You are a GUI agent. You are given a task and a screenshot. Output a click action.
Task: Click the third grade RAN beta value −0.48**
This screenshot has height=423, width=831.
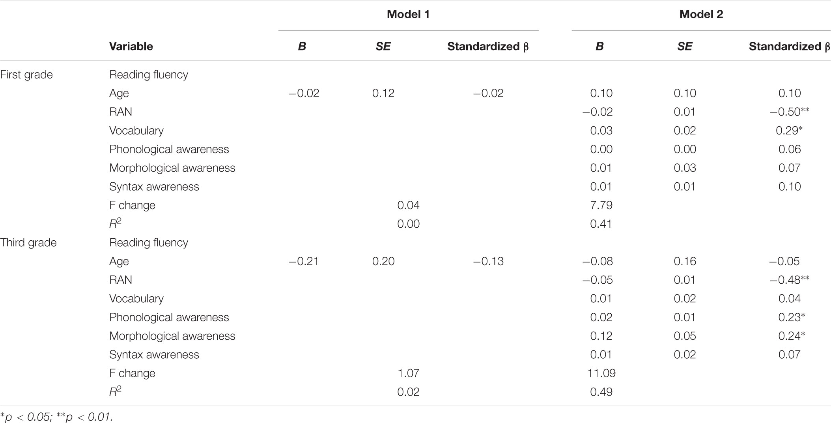790,280
